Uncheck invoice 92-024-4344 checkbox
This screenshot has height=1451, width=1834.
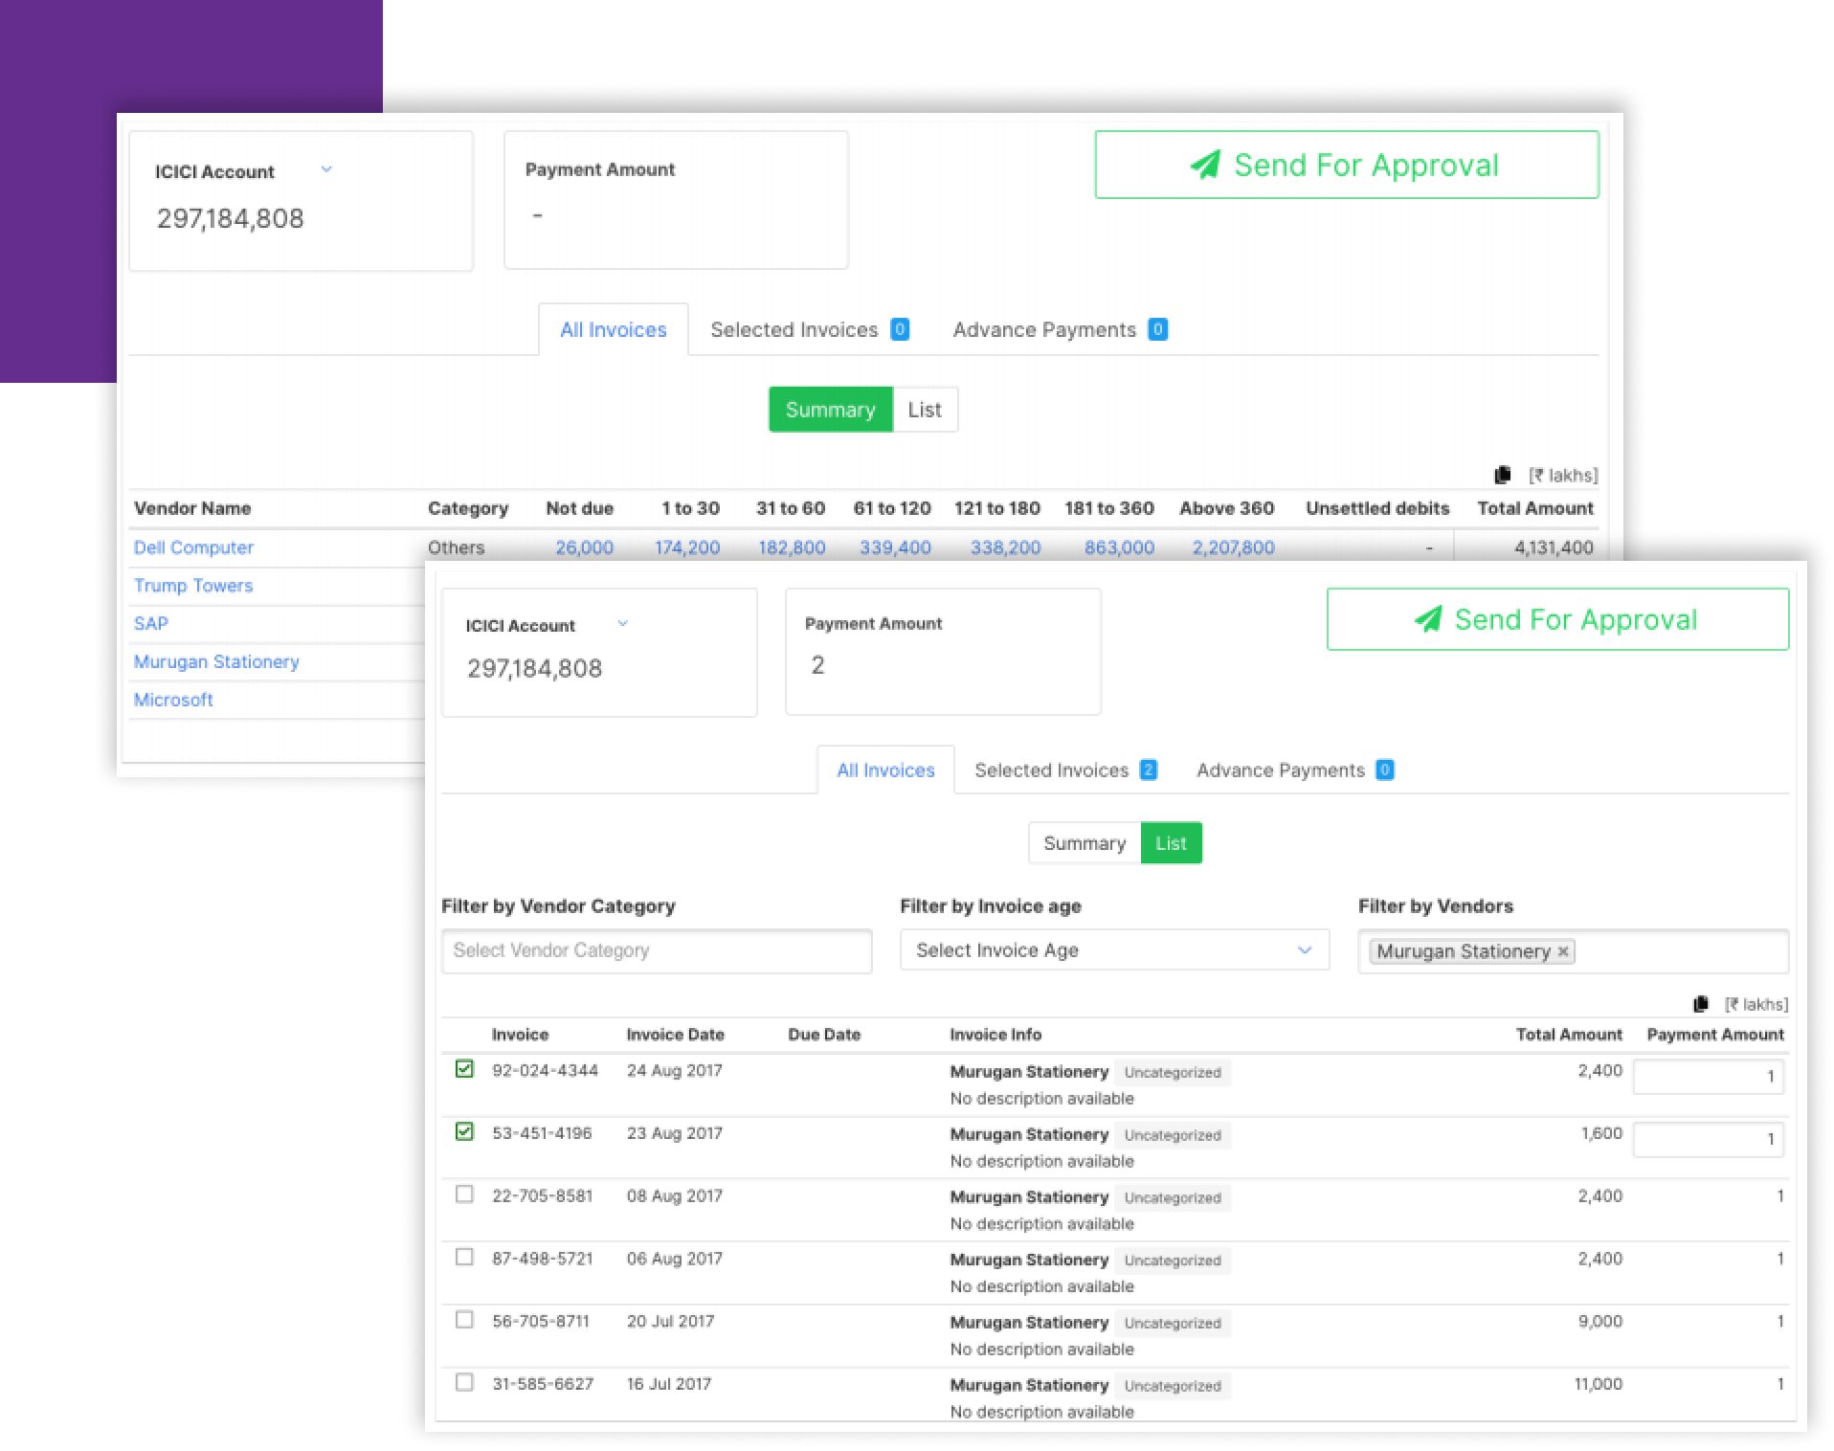464,1069
